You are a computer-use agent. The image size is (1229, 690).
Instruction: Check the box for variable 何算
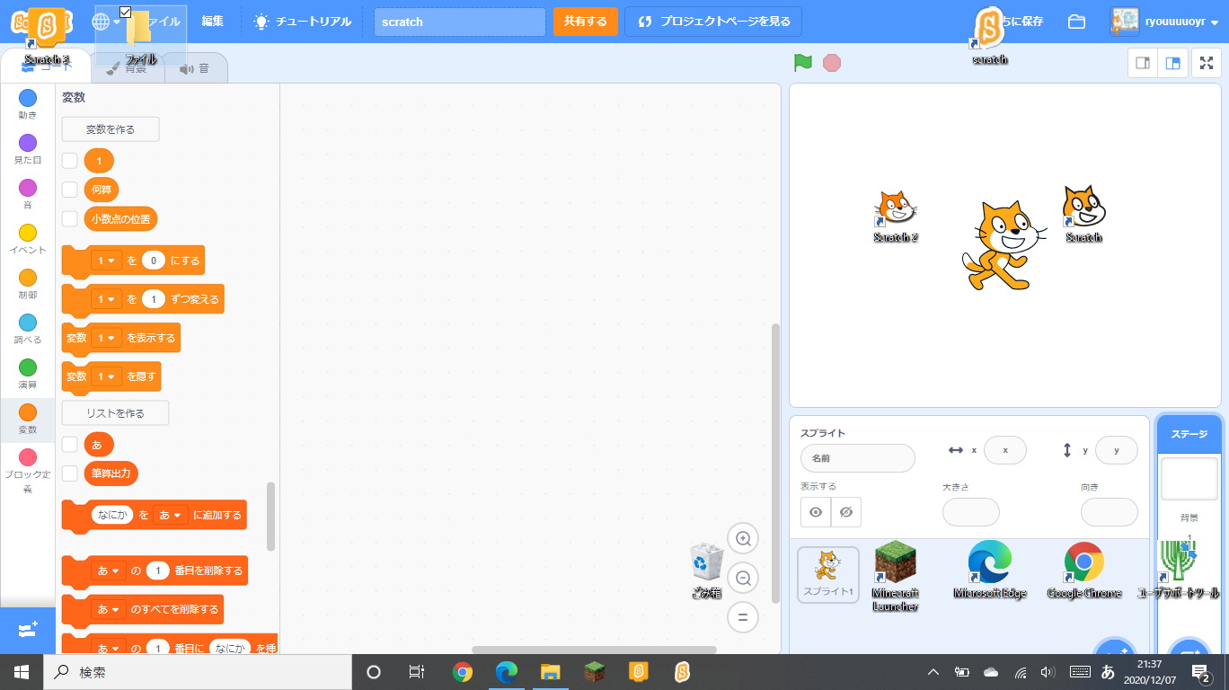click(70, 190)
